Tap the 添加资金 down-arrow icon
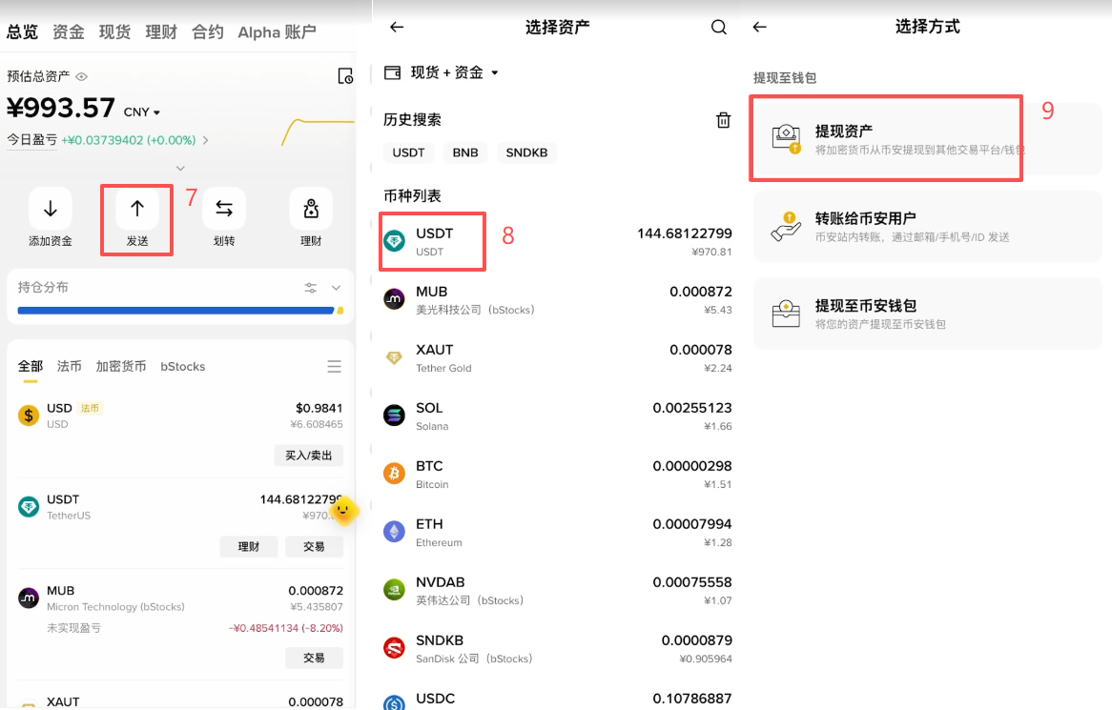 tap(51, 209)
